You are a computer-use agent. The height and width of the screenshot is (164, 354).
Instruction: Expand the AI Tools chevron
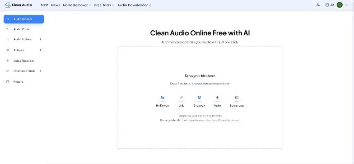click(x=40, y=50)
